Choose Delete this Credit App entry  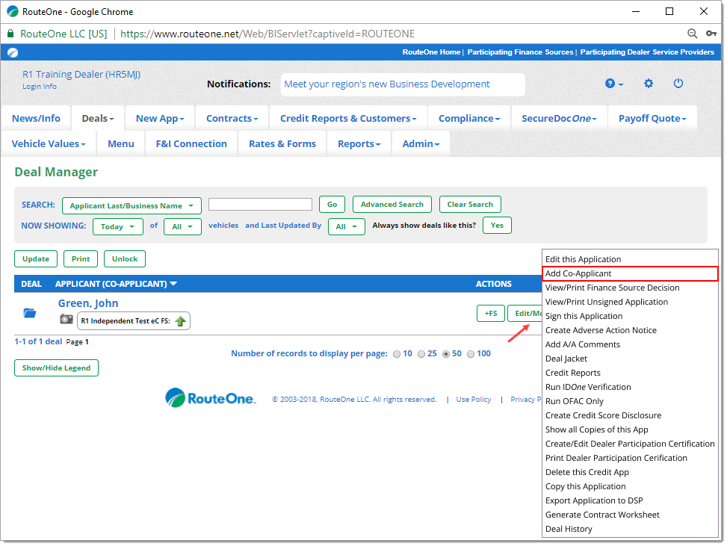[x=630, y=472]
